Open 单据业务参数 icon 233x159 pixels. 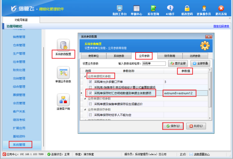[x=63, y=73]
